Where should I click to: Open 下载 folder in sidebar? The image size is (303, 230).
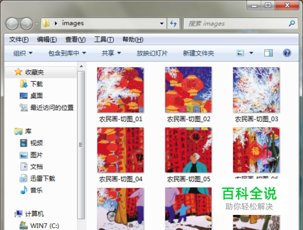[36, 84]
